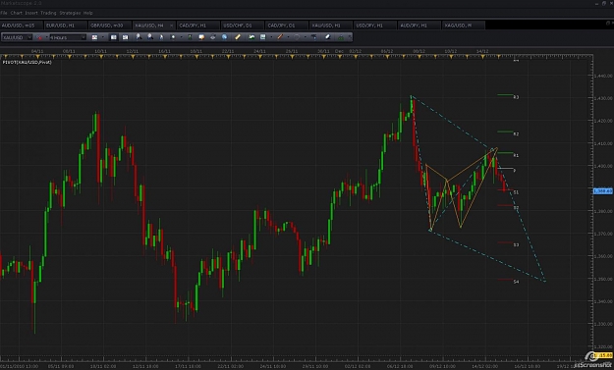Image resolution: width=614 pixels, height=370 pixels.
Task: Expand the shape tool dropdown arrow
Action: click(306, 36)
